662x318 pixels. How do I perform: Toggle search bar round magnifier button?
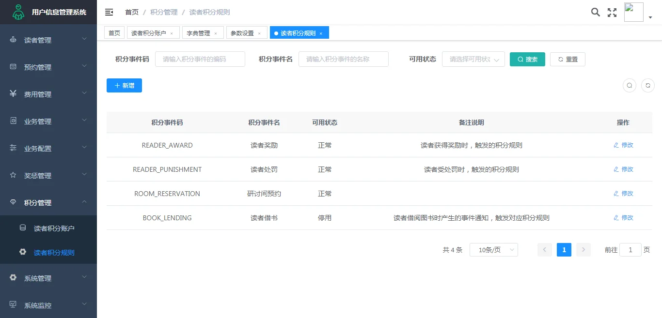[x=630, y=86]
